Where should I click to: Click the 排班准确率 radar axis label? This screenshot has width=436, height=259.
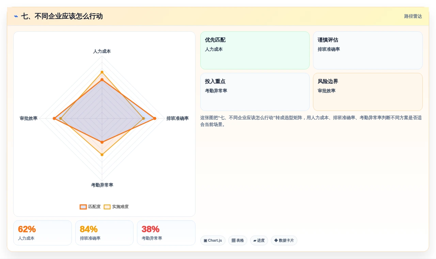coord(177,118)
